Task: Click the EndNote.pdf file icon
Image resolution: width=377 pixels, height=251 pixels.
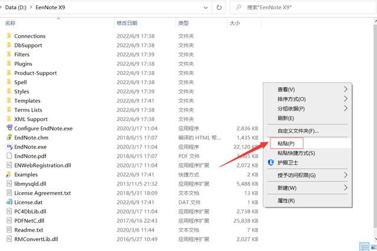Action: (x=9, y=156)
